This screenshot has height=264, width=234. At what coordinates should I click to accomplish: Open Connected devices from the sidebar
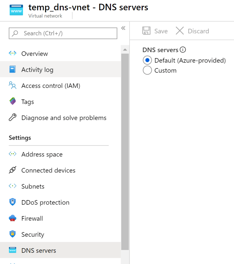tap(48, 170)
